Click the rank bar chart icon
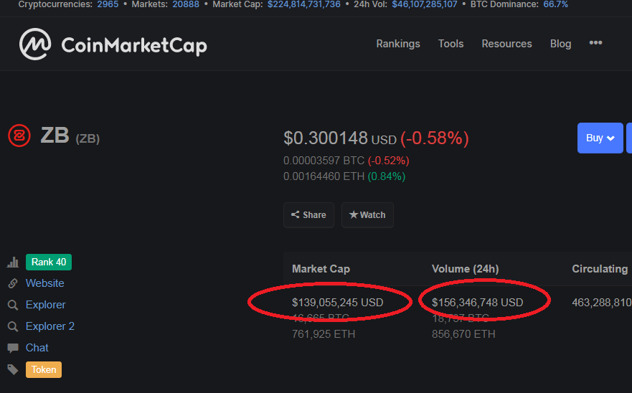The width and height of the screenshot is (632, 393). click(x=13, y=262)
